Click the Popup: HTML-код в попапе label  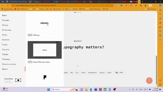[x=41, y=62]
